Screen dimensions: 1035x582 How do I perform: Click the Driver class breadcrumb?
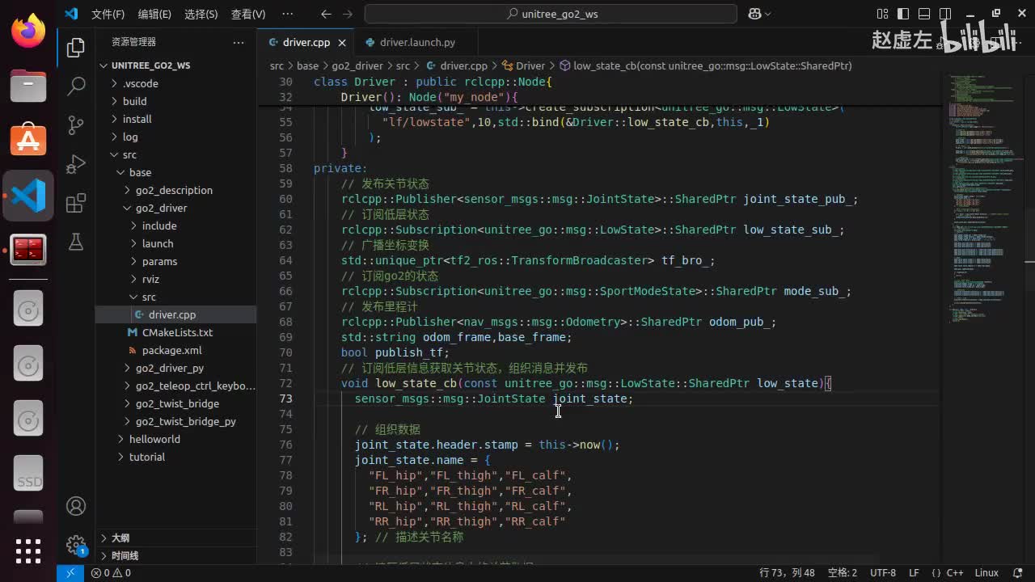tap(523, 66)
